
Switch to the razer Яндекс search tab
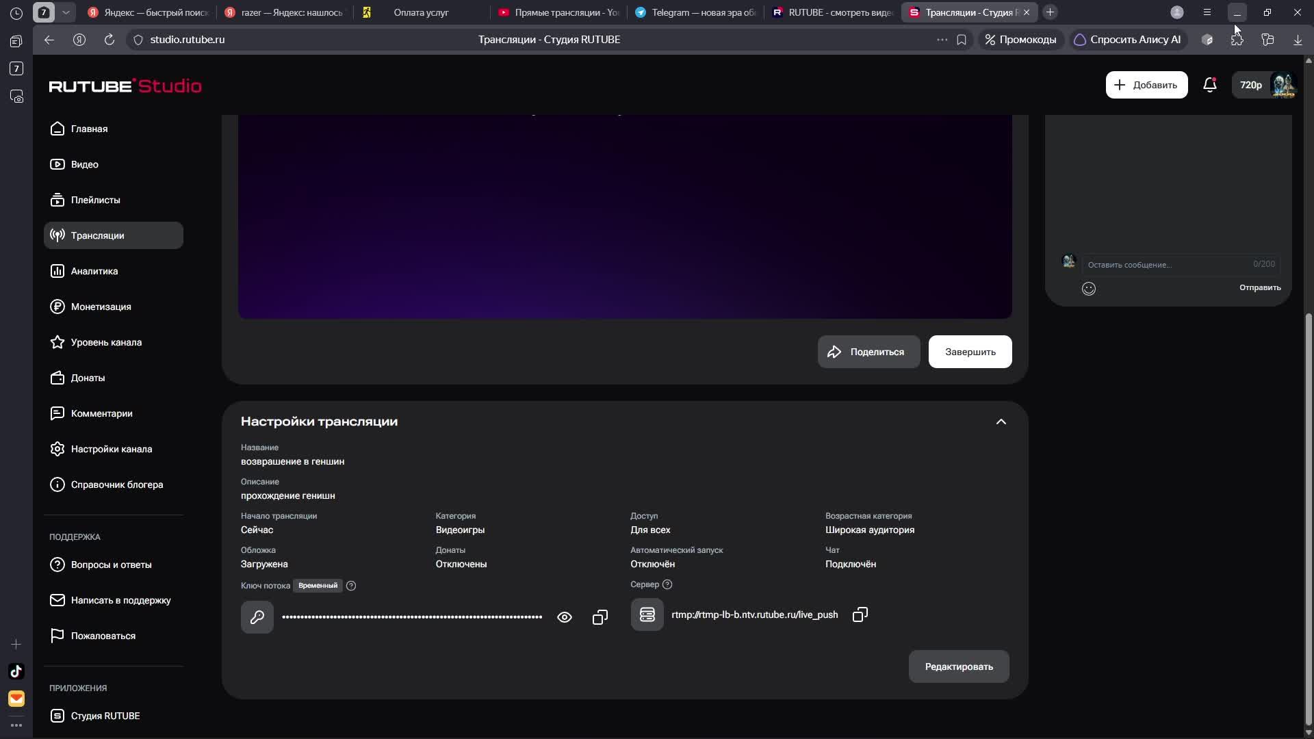point(284,12)
